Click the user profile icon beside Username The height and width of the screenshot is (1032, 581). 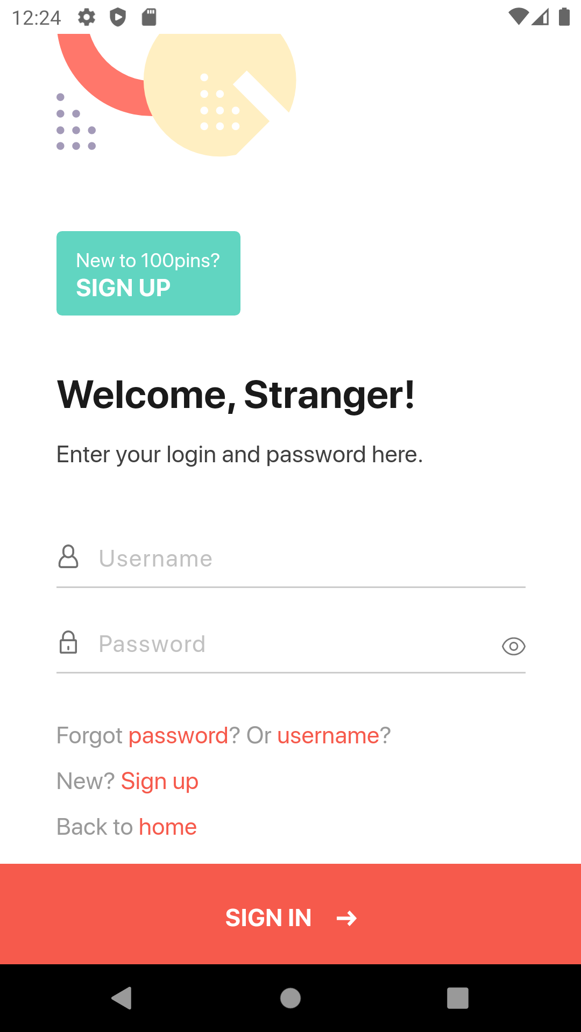pyautogui.click(x=68, y=557)
